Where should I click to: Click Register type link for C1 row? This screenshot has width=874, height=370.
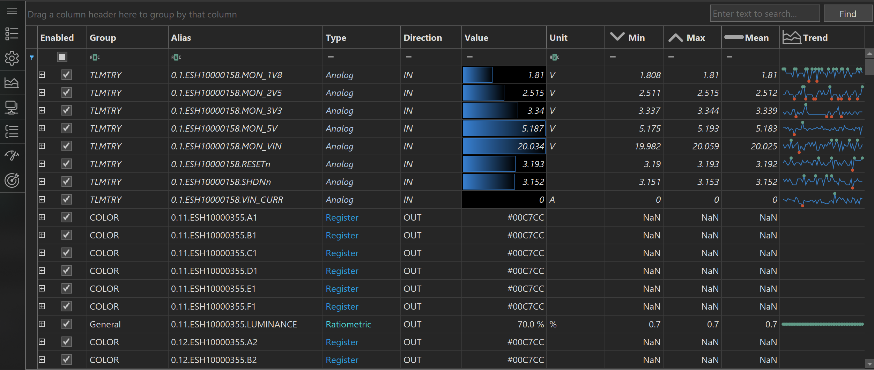point(342,253)
